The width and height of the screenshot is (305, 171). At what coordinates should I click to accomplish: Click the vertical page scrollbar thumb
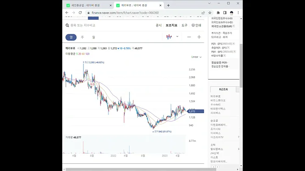tap(241, 66)
